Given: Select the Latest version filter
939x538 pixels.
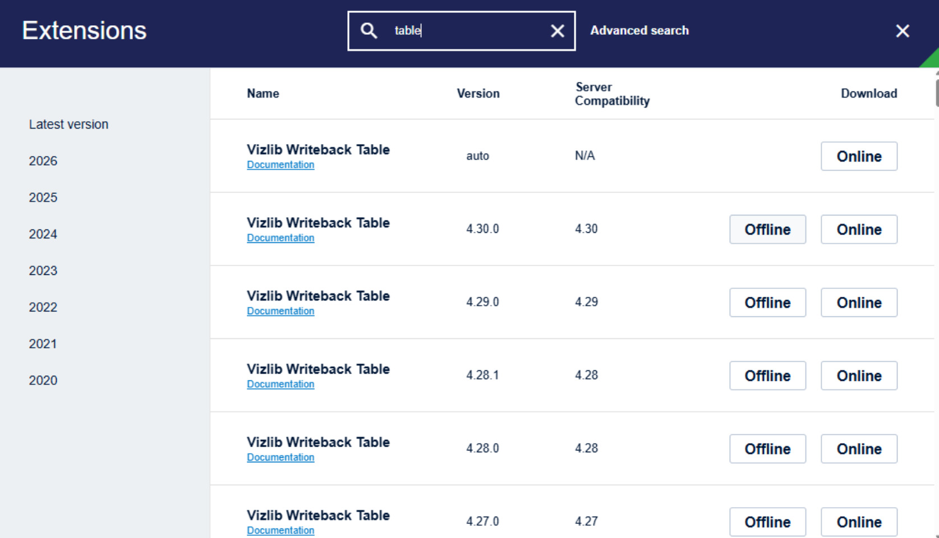Looking at the screenshot, I should click(68, 124).
